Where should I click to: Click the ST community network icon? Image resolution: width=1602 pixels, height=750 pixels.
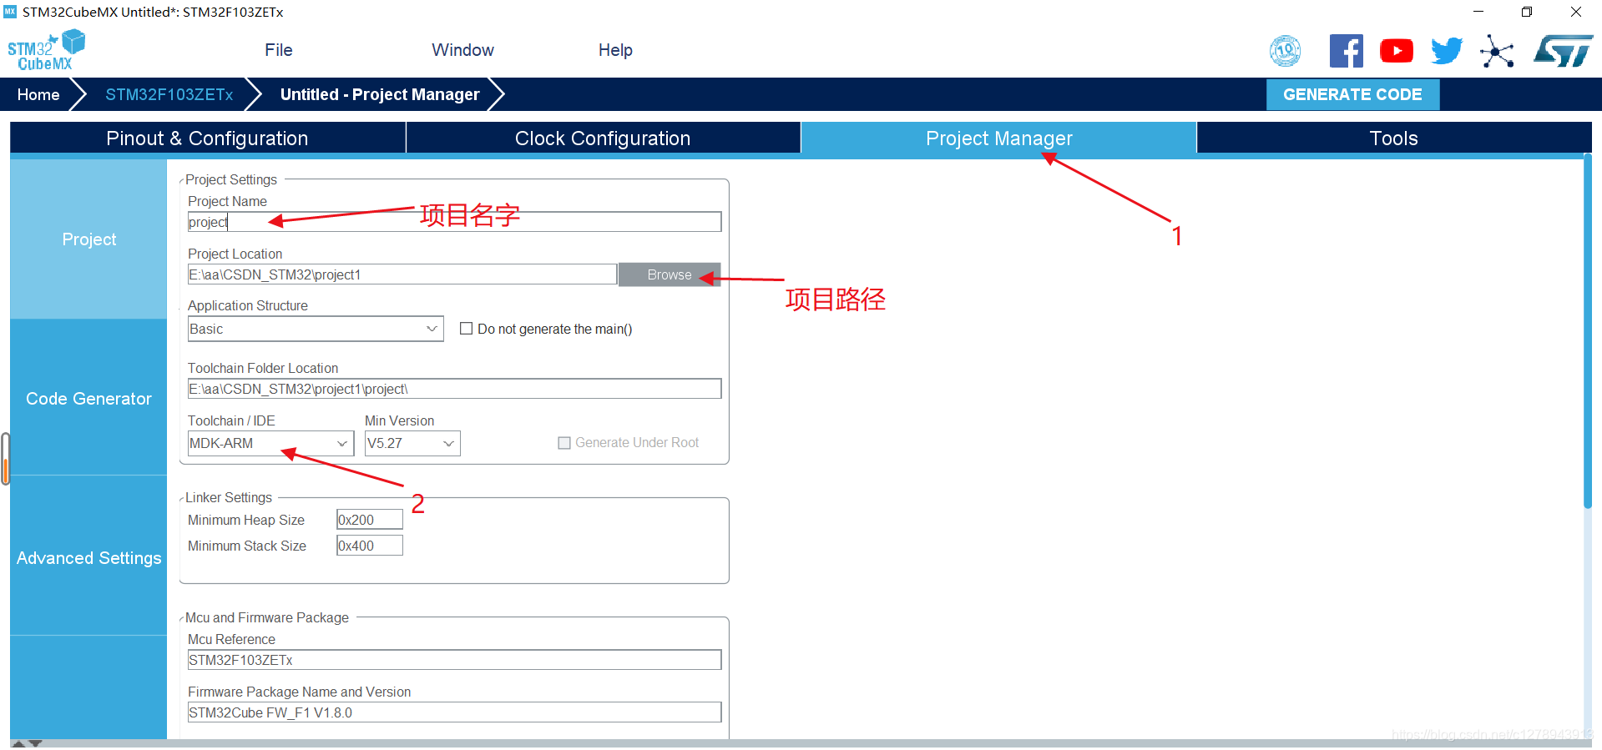pos(1497,51)
